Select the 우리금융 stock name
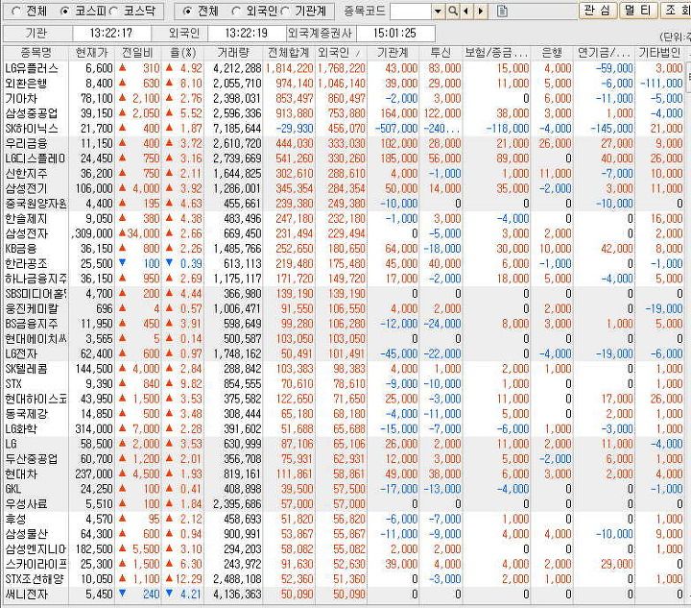 (x=26, y=143)
